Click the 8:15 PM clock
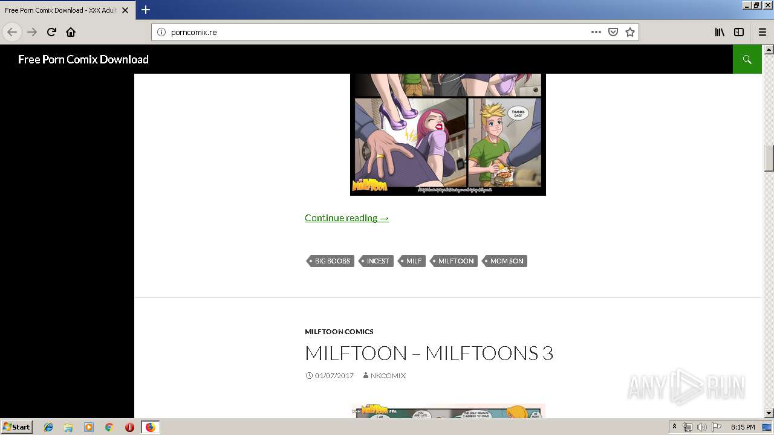Viewport: 774px width, 435px height. [x=743, y=427]
